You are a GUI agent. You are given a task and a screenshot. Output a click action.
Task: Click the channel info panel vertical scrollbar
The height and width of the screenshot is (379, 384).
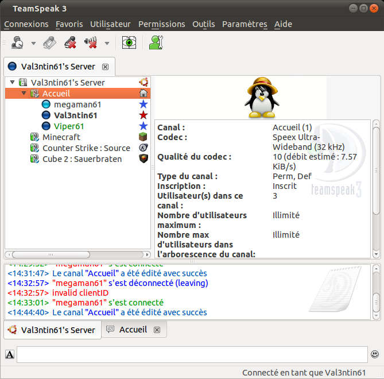(x=376, y=171)
